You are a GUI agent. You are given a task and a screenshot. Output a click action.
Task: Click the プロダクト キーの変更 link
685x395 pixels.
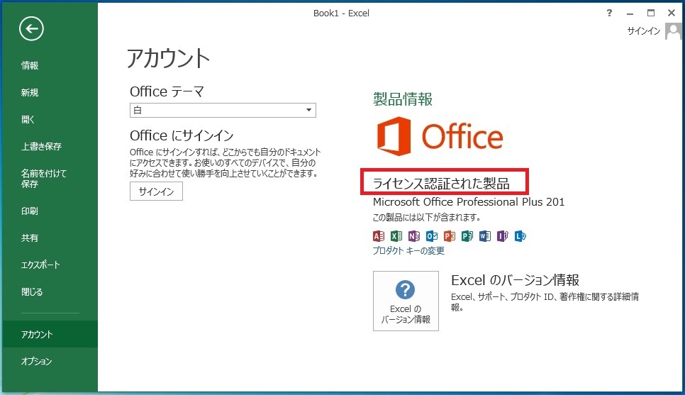(x=408, y=250)
